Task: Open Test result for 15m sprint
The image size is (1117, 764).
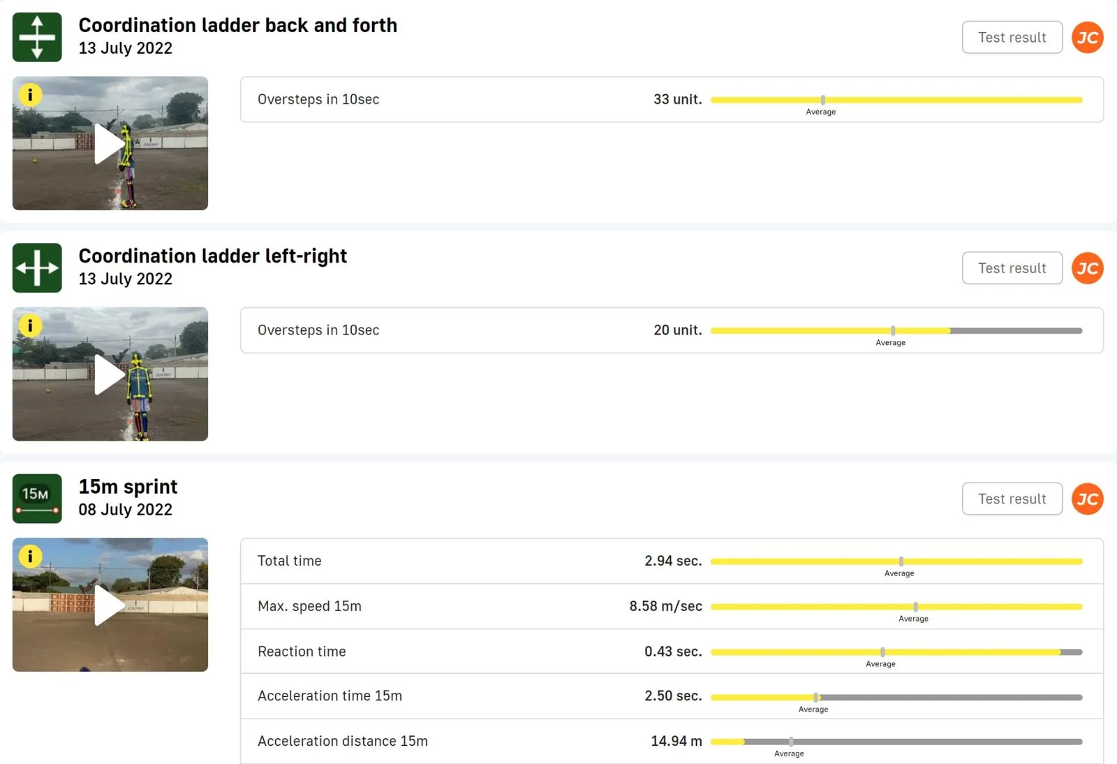Action: point(1012,499)
